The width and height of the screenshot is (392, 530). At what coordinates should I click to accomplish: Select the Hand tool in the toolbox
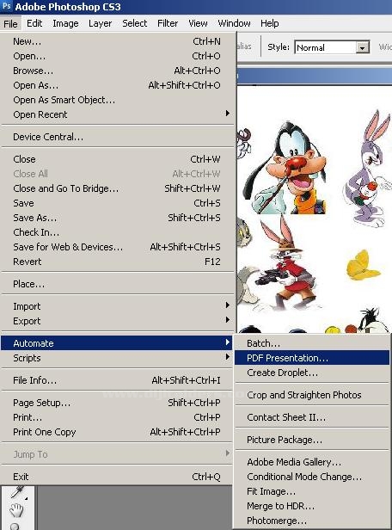pyautogui.click(x=16, y=510)
